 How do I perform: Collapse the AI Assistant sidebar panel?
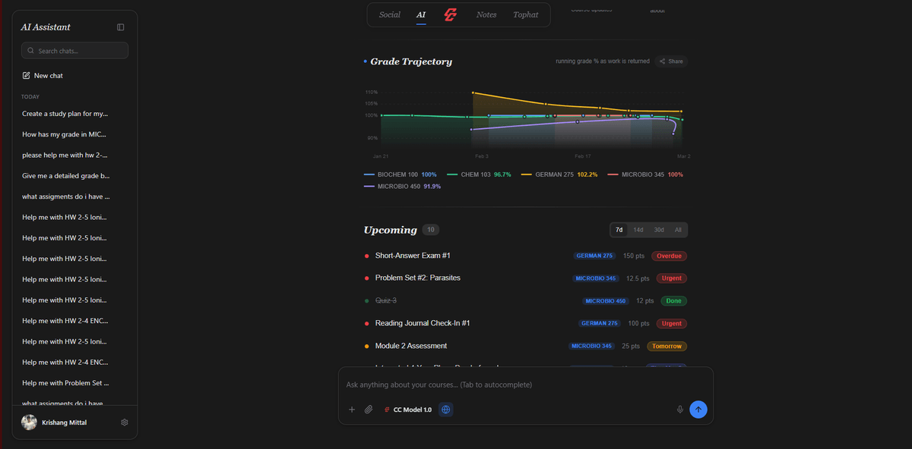coord(120,27)
